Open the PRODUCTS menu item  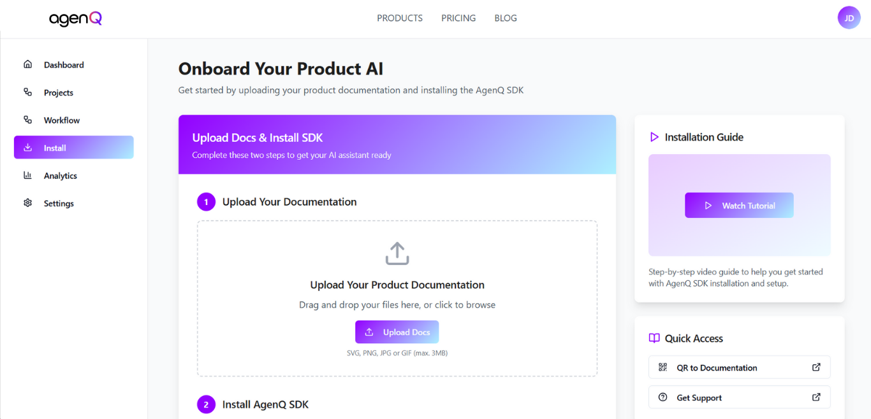pos(399,18)
